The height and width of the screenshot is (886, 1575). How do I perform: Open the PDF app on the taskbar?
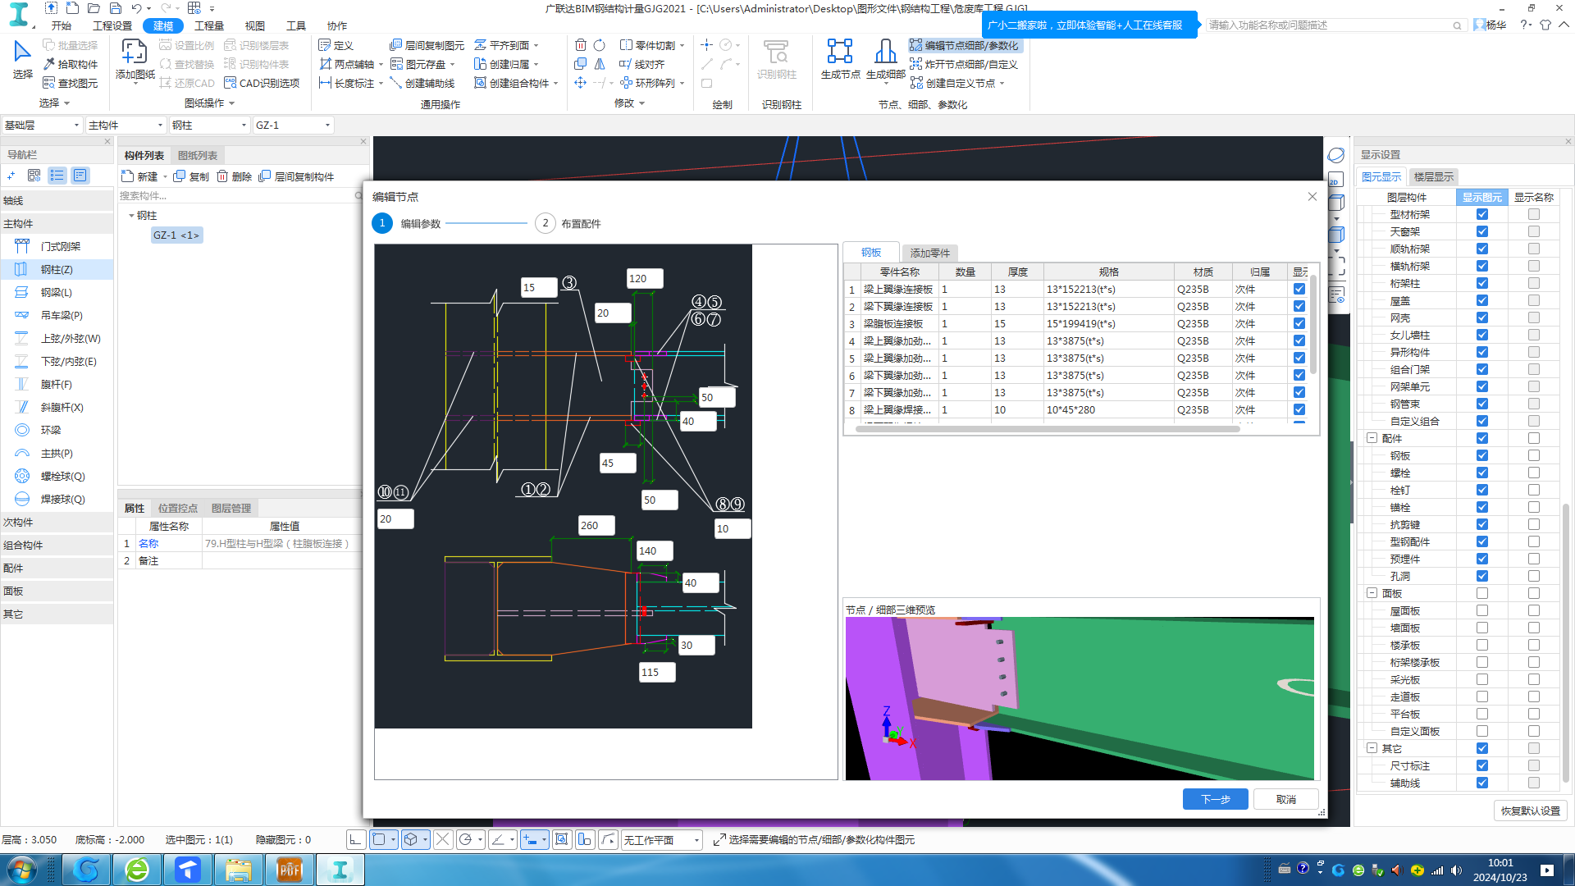point(290,870)
